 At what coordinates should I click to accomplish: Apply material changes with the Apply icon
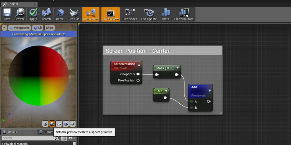[33, 14]
